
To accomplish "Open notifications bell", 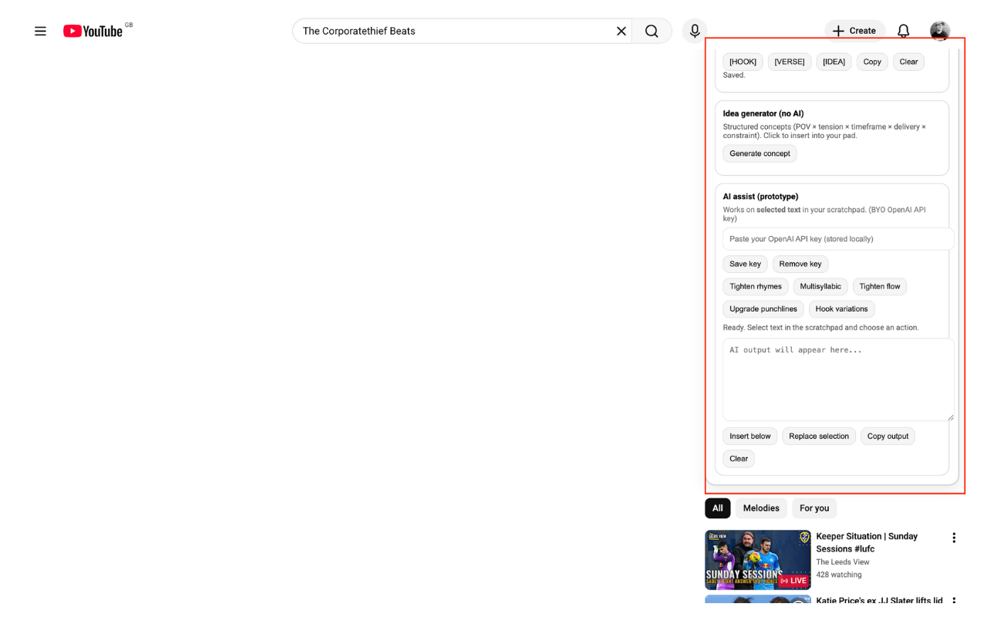I will pos(904,31).
